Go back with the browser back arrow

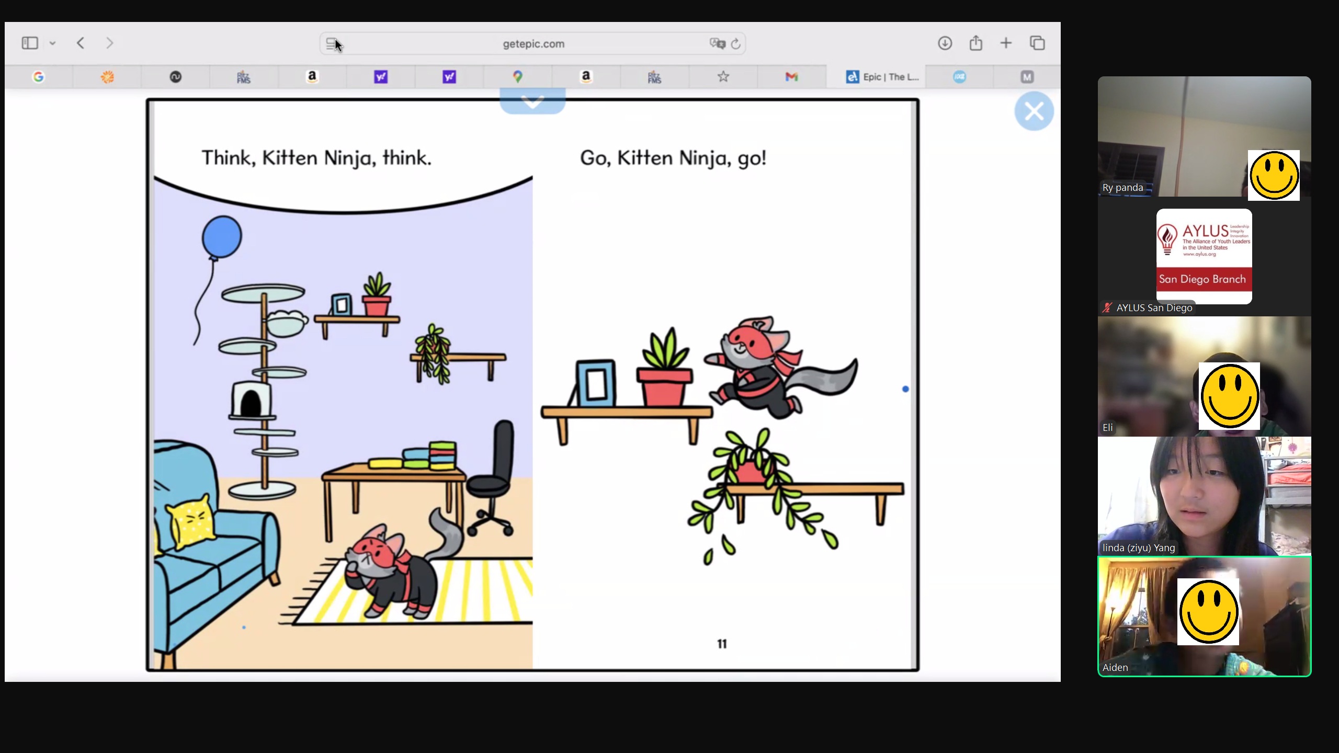tap(81, 43)
